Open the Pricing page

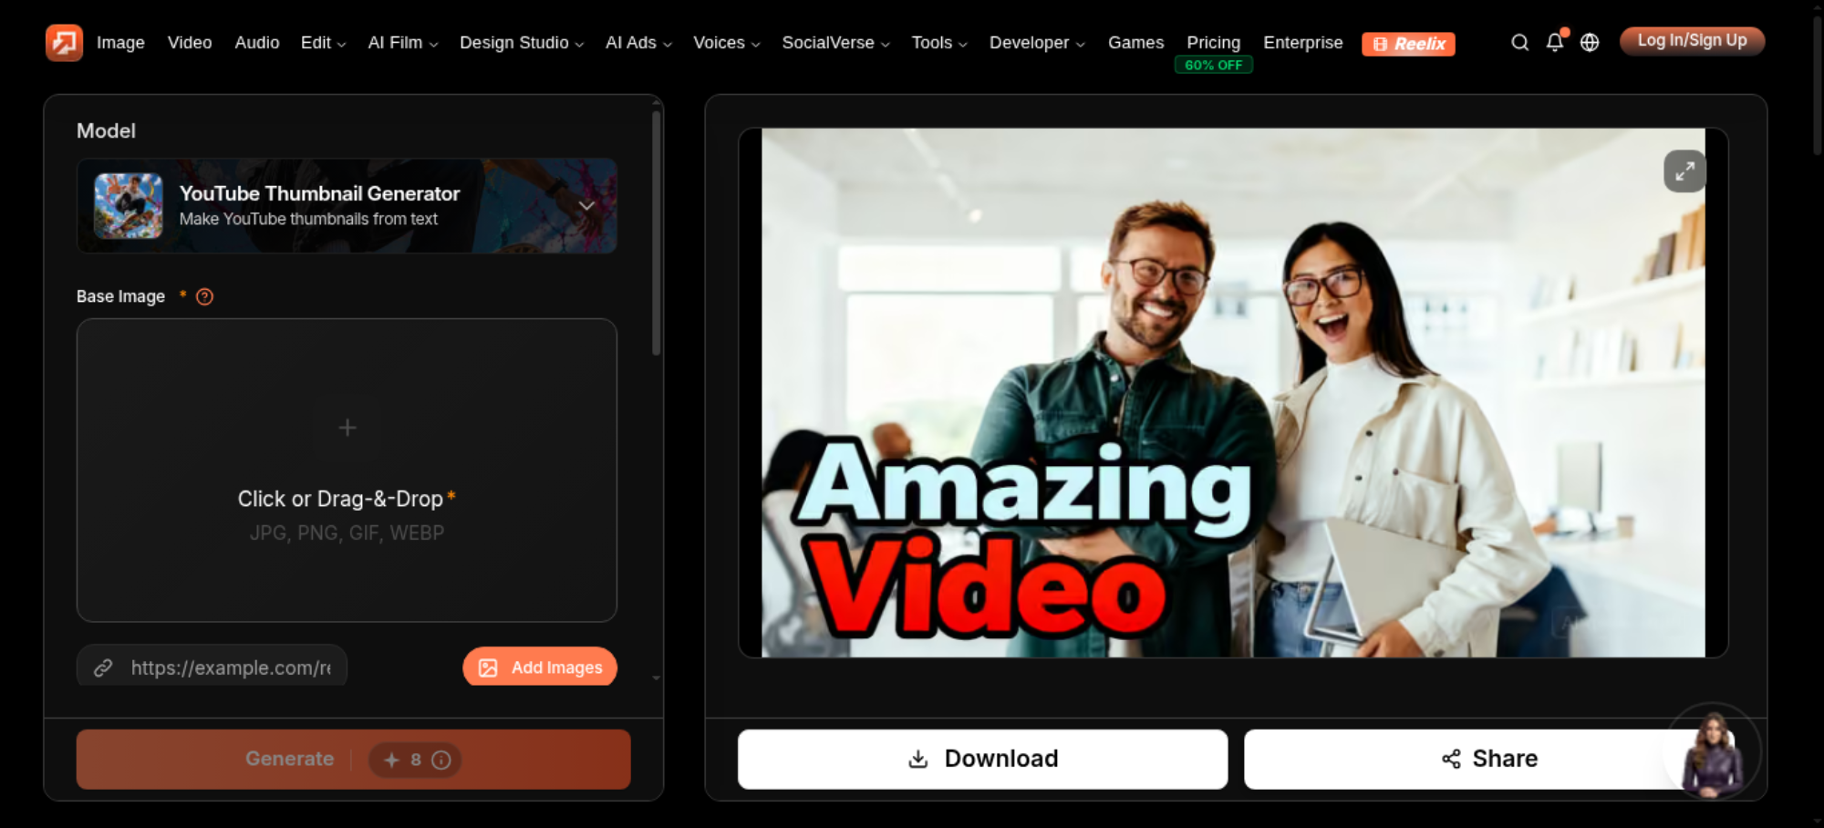1213,42
